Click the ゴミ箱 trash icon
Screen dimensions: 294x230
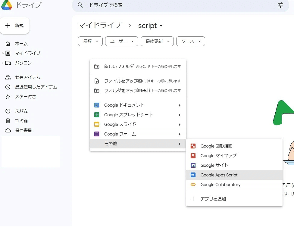8,120
